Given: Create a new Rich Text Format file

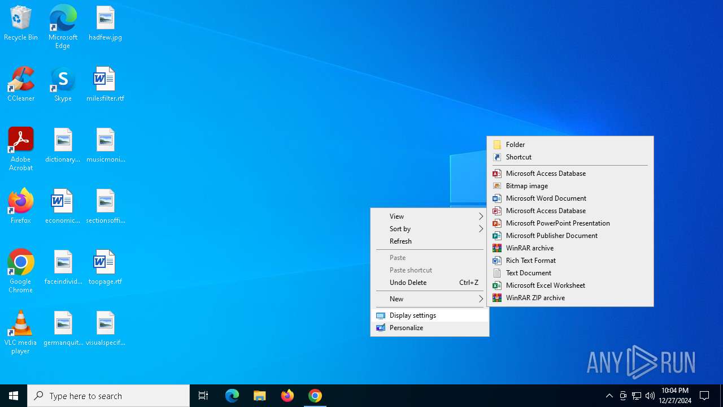Looking at the screenshot, I should pyautogui.click(x=570, y=261).
